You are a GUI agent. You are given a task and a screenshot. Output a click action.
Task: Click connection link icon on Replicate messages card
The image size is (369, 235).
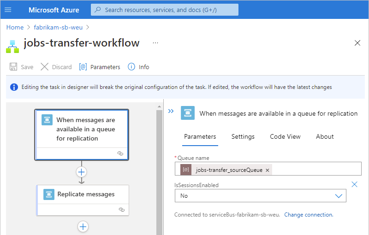point(122,210)
